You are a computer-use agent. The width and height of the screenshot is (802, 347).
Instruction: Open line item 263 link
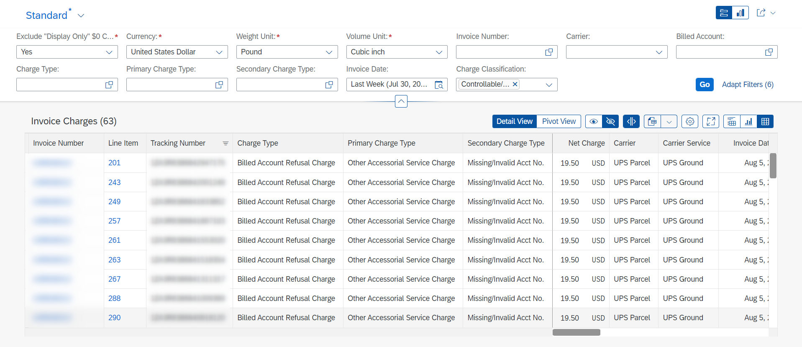click(114, 260)
